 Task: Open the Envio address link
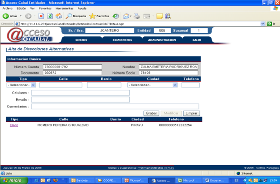click(x=14, y=125)
